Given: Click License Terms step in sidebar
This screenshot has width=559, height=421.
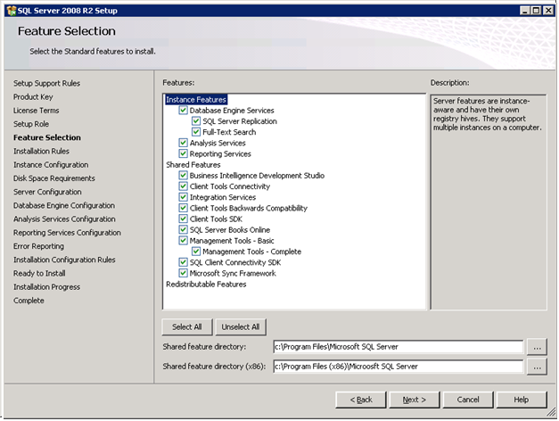Looking at the screenshot, I should (36, 111).
